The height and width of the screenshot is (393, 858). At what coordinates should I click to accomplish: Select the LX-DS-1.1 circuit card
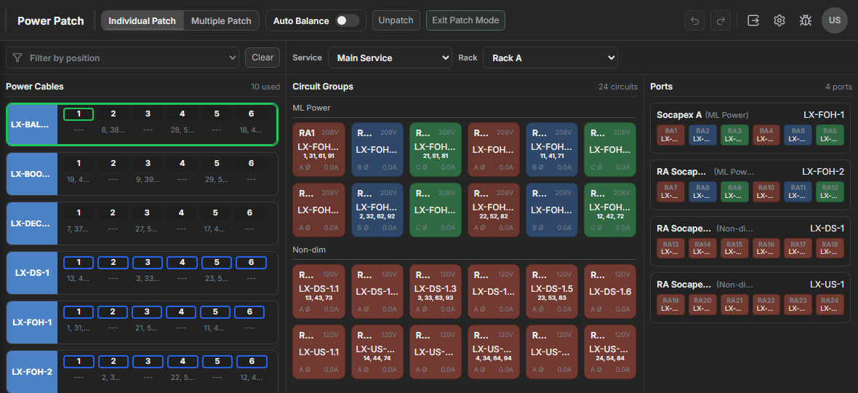(319, 291)
